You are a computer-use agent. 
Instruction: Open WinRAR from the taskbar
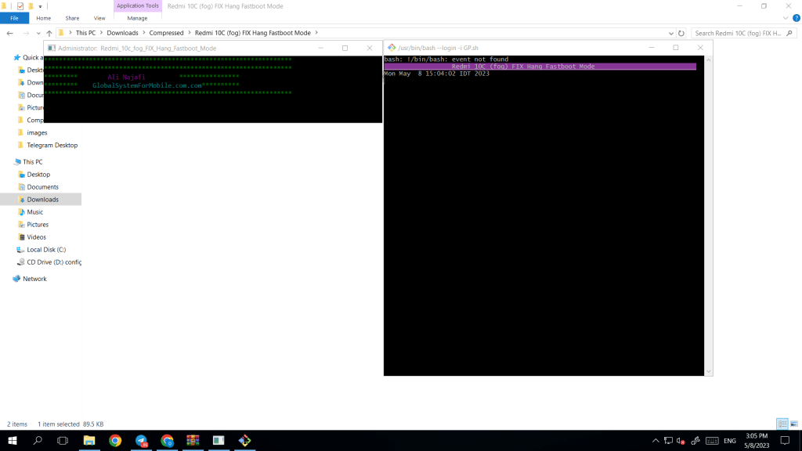tap(193, 441)
